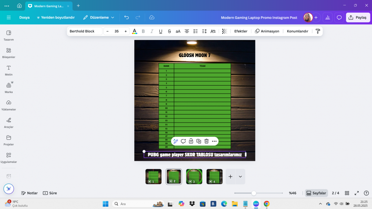
Task: Open the Yüklemeler uploads panel
Action: 9,105
